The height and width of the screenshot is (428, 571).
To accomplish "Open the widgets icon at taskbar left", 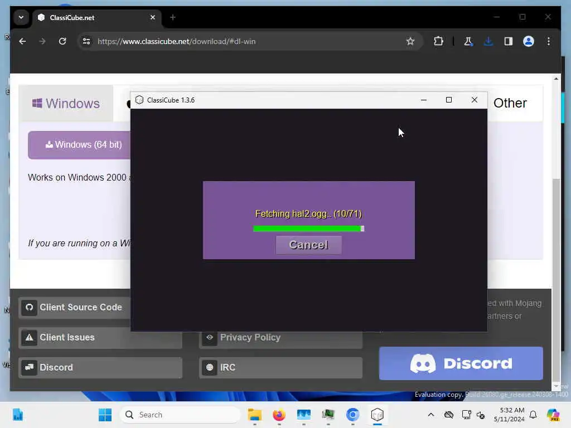I will pyautogui.click(x=17, y=415).
